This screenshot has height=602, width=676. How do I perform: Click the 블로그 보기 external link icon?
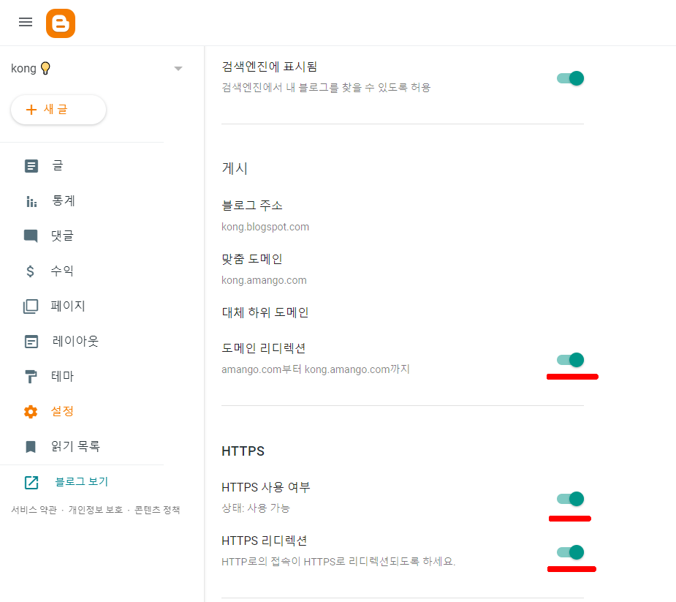[x=31, y=482]
